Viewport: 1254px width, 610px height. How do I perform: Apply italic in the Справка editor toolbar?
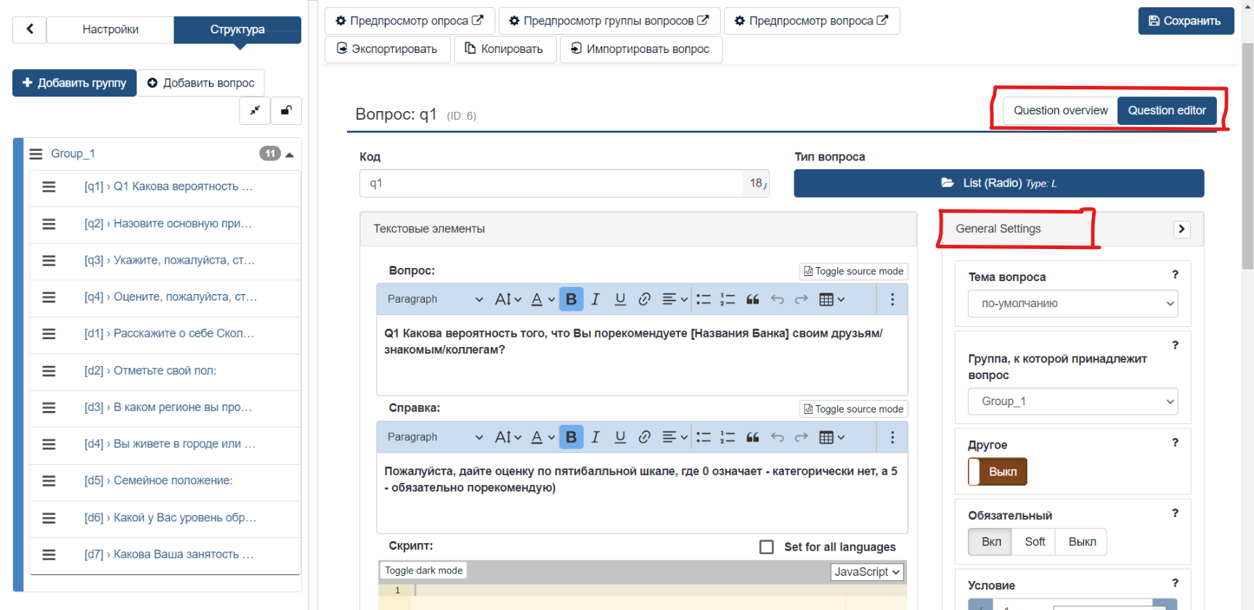[x=595, y=437]
